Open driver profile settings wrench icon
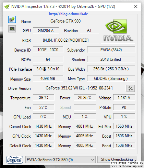Screen dimensions: 144x168 click(x=131, y=88)
